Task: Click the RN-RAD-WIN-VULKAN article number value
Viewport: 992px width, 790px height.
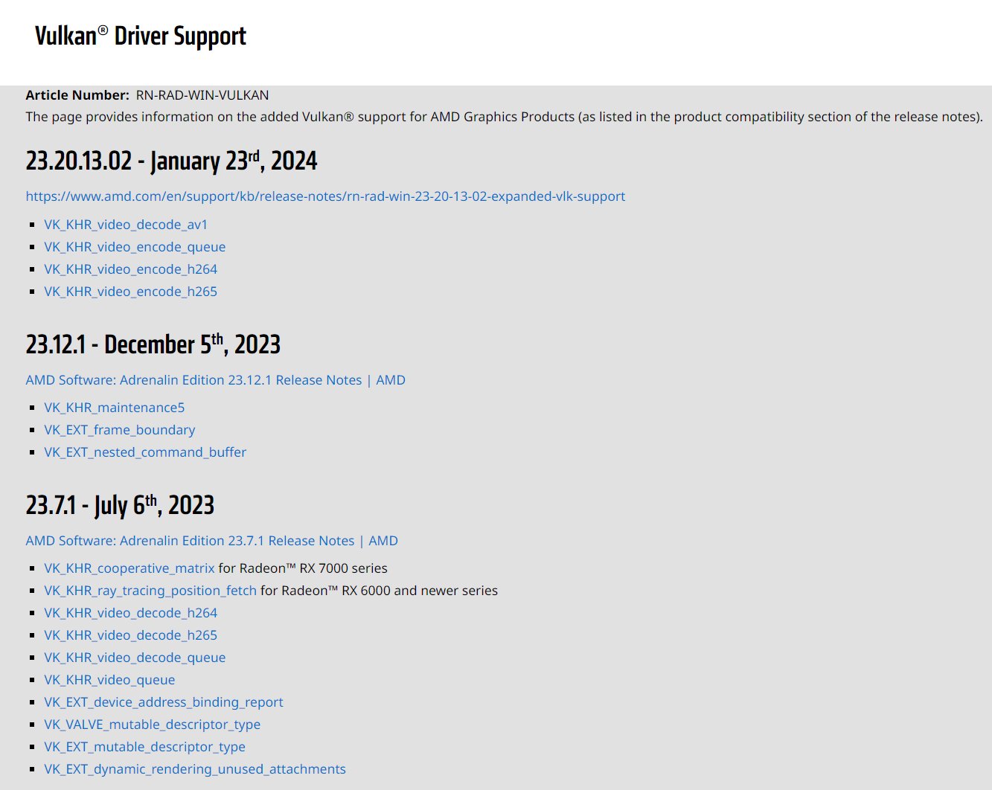Action: click(x=202, y=95)
